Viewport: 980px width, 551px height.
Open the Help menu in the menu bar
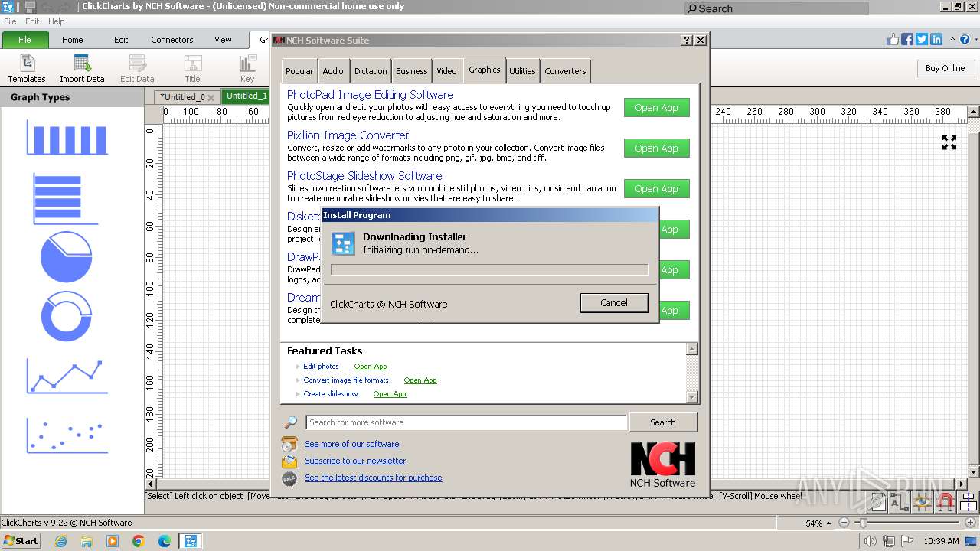pyautogui.click(x=57, y=21)
